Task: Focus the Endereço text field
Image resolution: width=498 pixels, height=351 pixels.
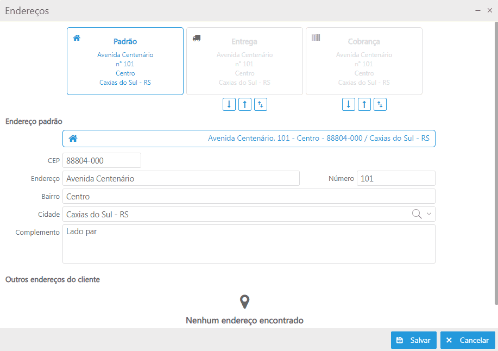Action: tap(181, 178)
